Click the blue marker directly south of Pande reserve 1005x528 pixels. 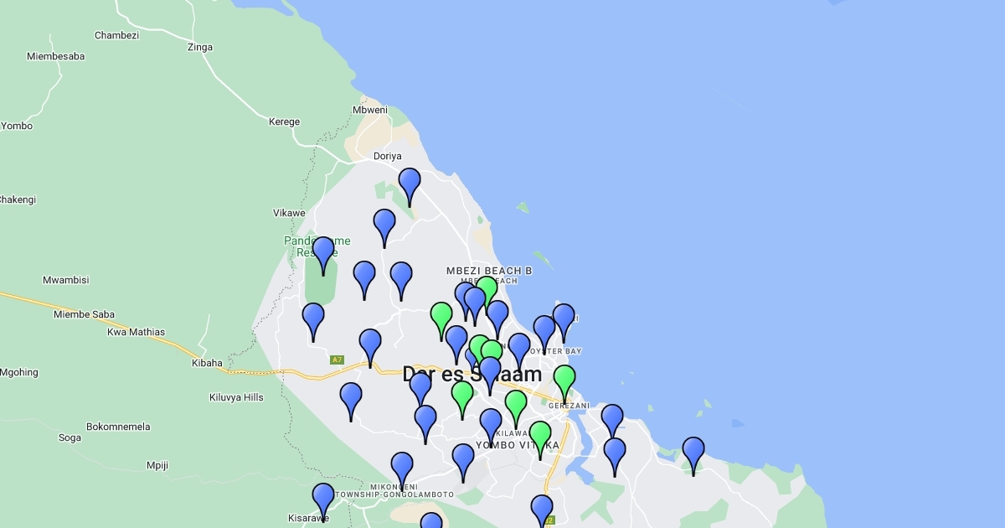click(313, 319)
